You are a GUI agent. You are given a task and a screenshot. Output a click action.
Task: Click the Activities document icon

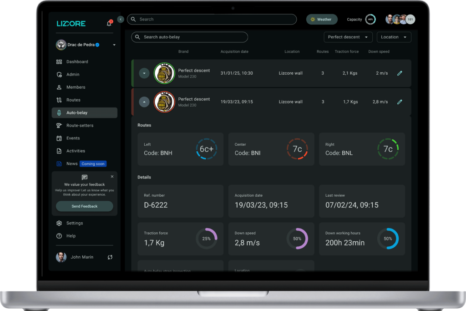[x=59, y=151]
